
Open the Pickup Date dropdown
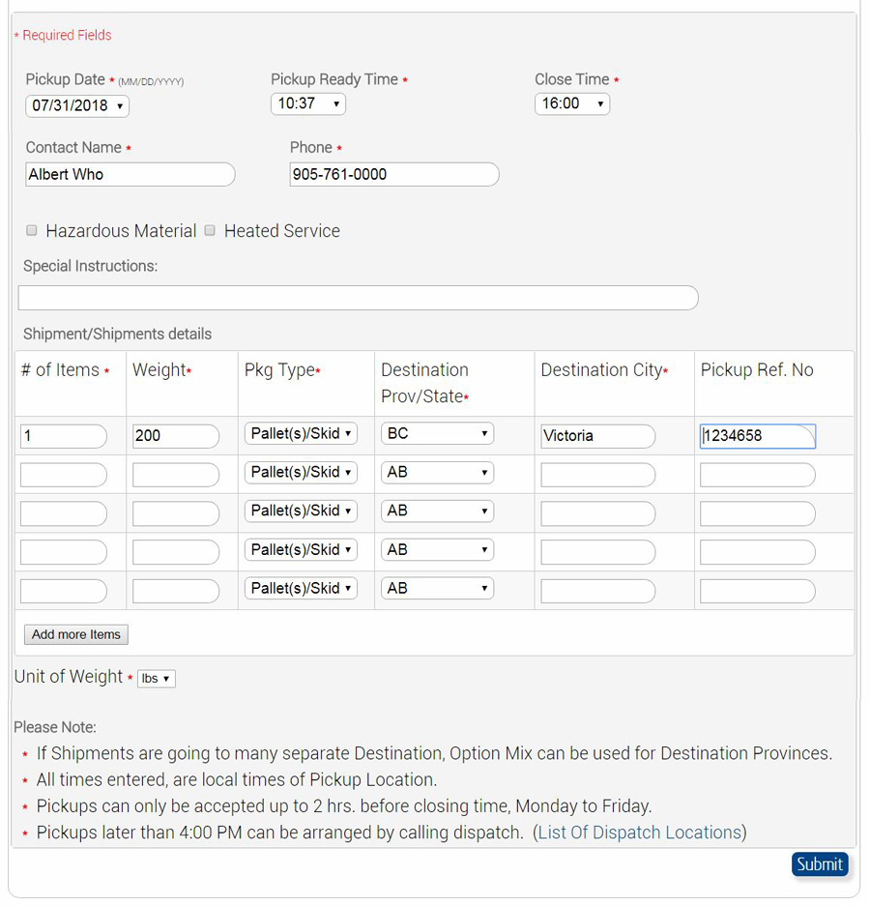tap(77, 106)
